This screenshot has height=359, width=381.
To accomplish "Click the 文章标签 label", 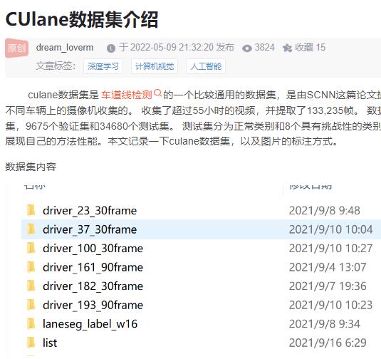I will pyautogui.click(x=56, y=66).
